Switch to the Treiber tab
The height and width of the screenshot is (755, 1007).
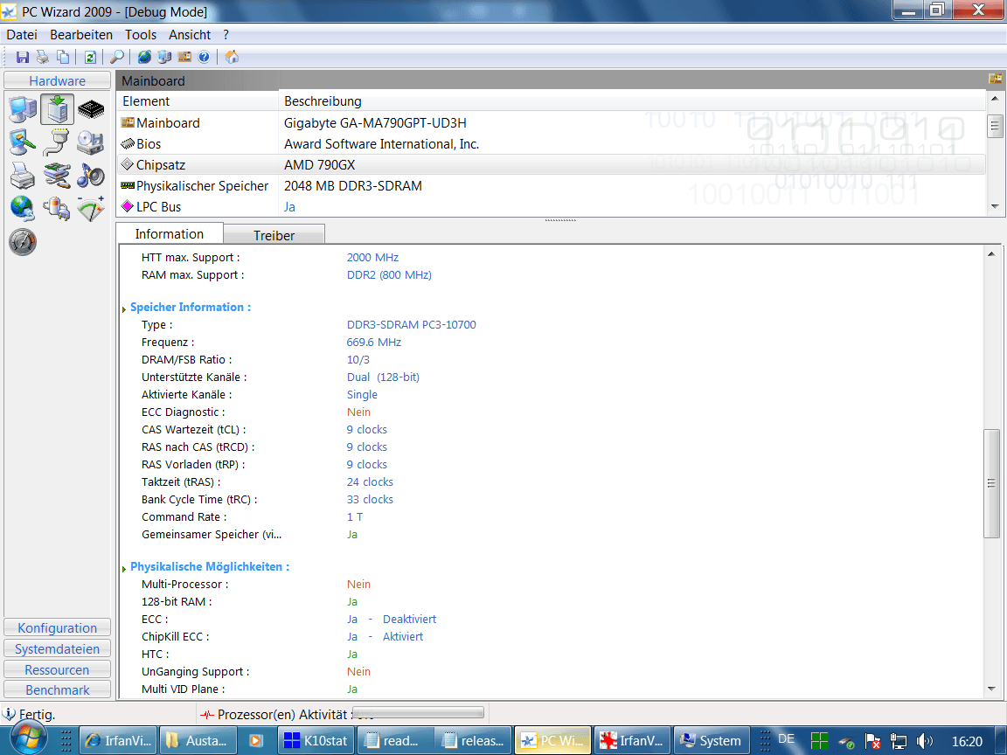(x=274, y=235)
